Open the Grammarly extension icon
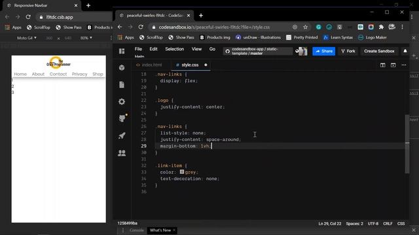 click(x=318, y=27)
